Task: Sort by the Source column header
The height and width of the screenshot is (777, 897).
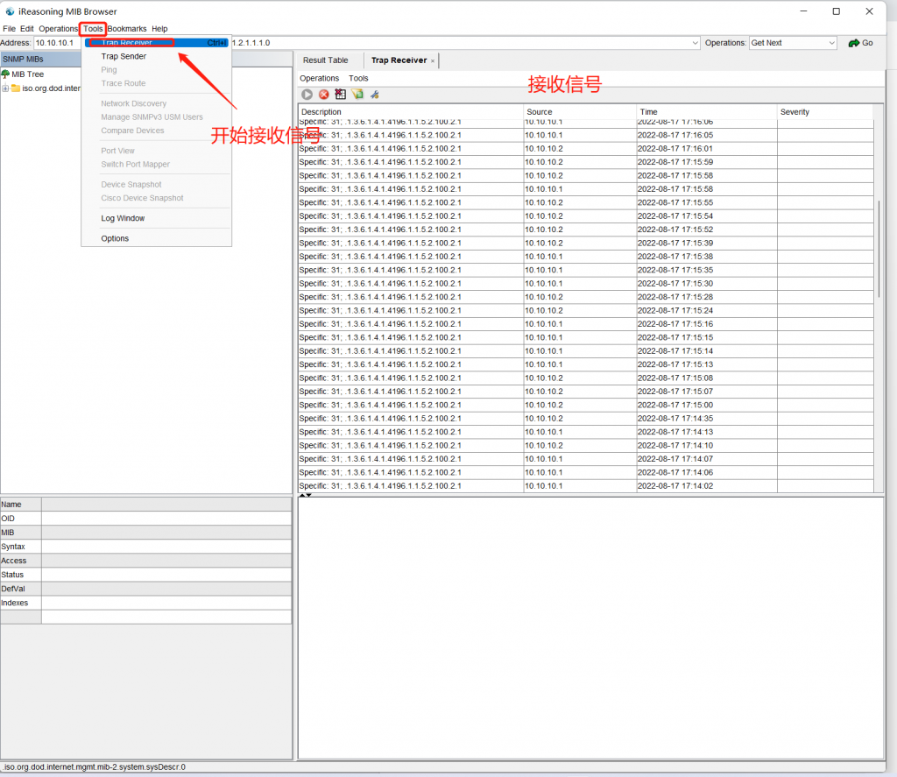Action: click(x=580, y=112)
